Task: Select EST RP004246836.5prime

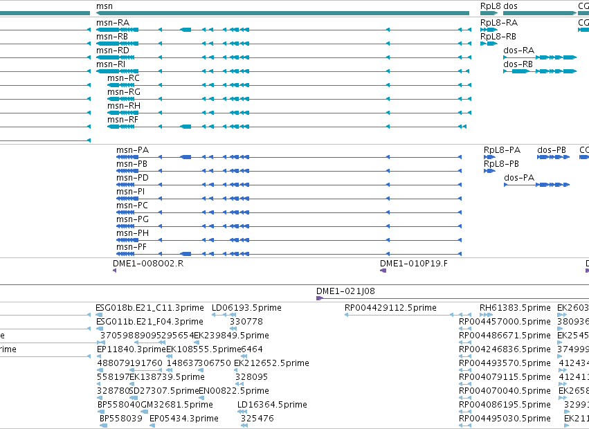Action: tap(505, 349)
